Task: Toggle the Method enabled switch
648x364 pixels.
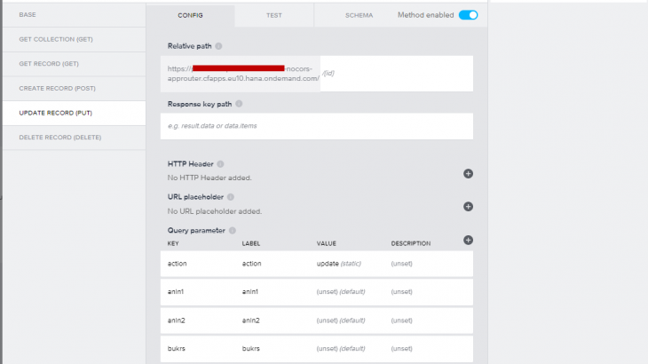Action: (468, 15)
